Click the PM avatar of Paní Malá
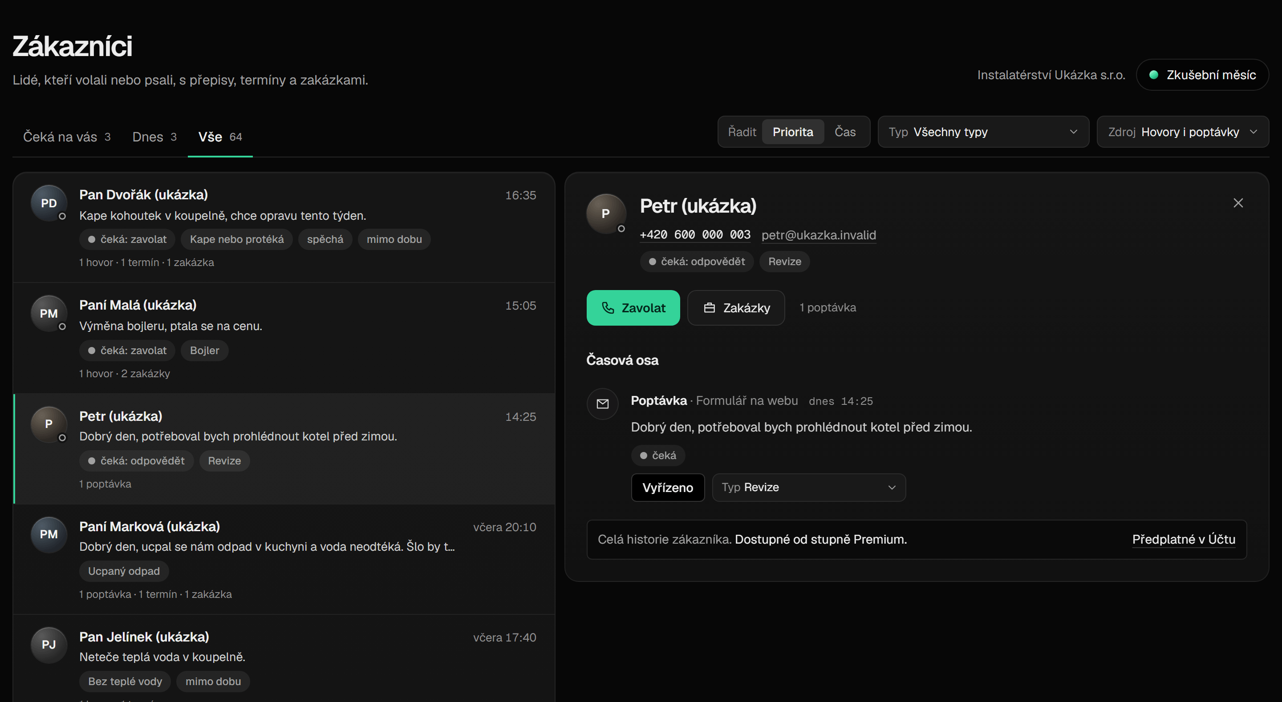Screen dimensions: 1282x702 49,314
